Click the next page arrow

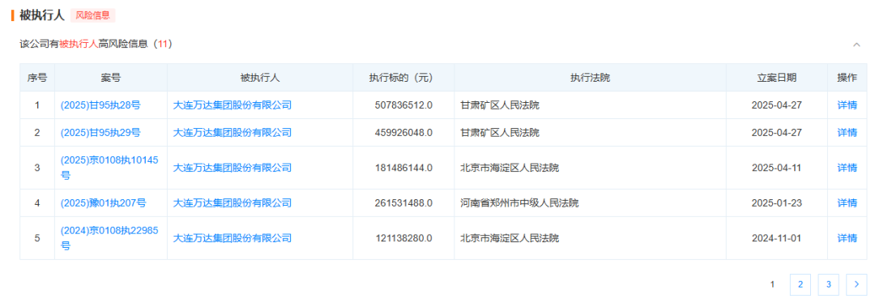pyautogui.click(x=856, y=284)
